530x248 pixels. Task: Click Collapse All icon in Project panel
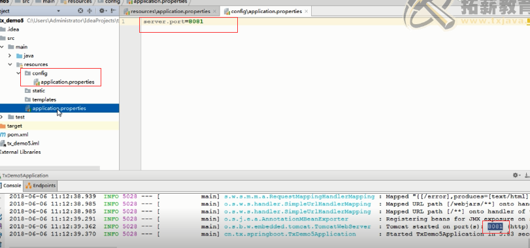(90, 11)
